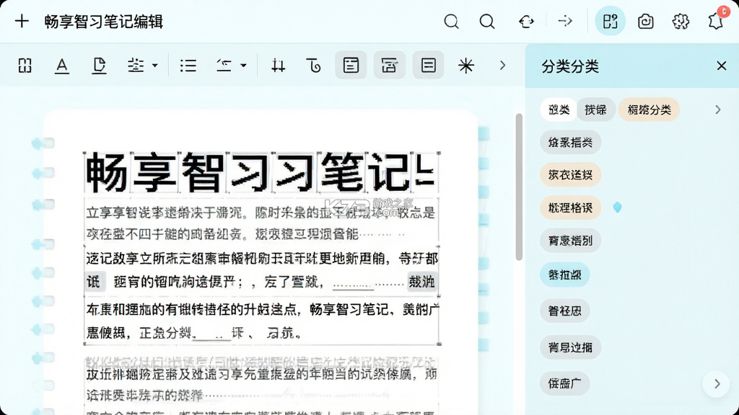The width and height of the screenshot is (739, 415).
Task: Click the document page icon in toolbar
Action: pyautogui.click(x=98, y=66)
